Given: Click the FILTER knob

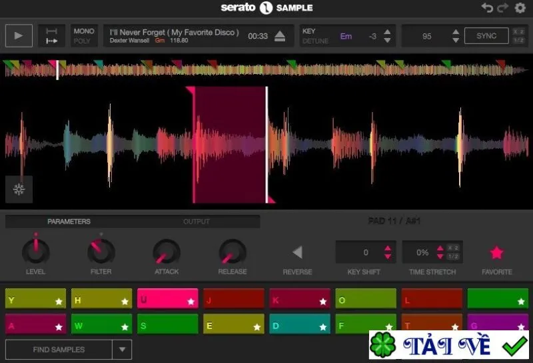Looking at the screenshot, I should tap(101, 252).
